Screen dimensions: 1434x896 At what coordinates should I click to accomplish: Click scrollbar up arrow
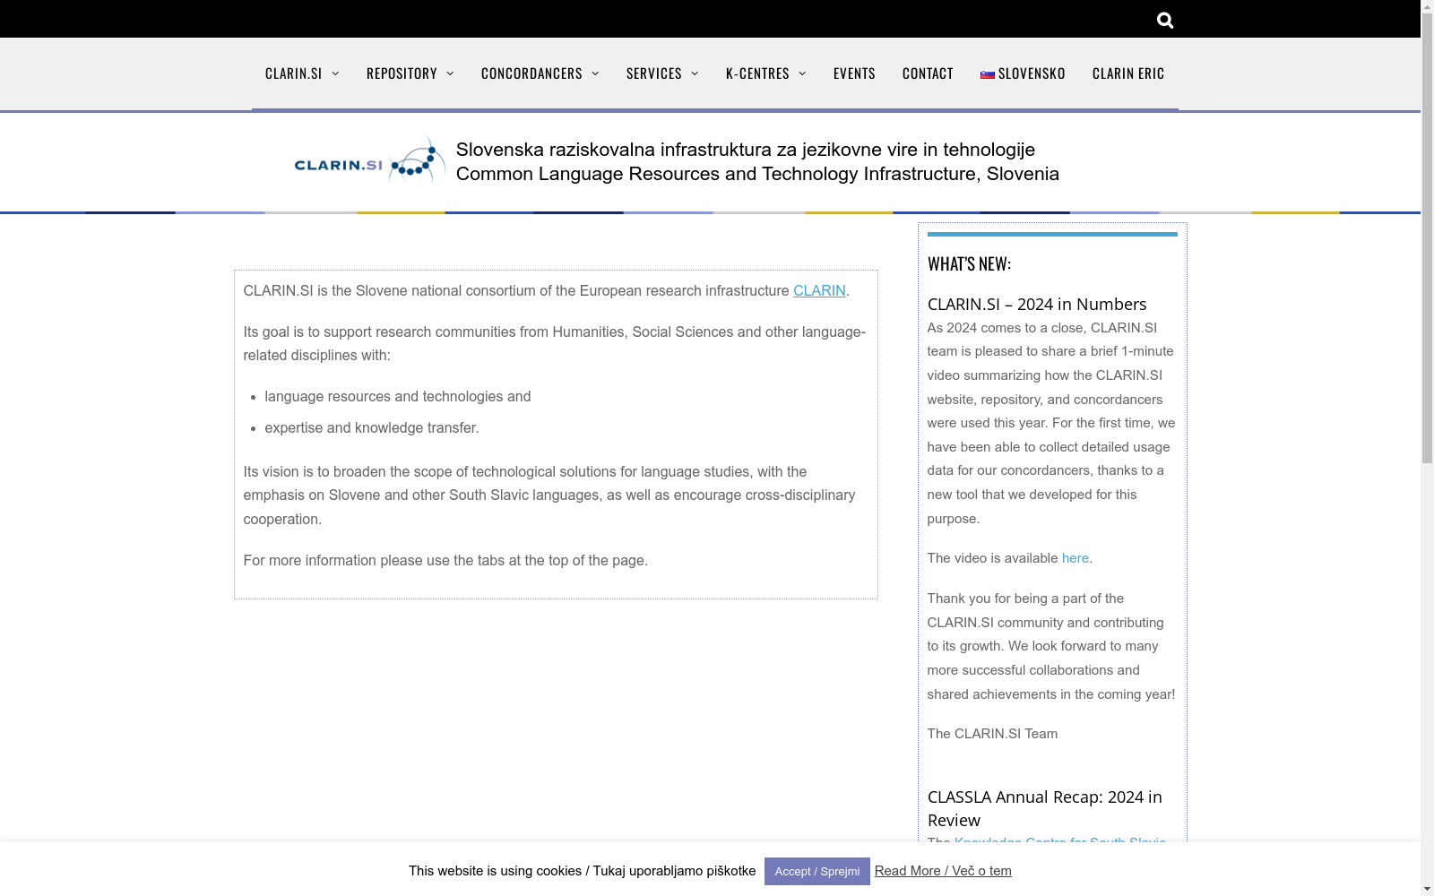point(1427,6)
